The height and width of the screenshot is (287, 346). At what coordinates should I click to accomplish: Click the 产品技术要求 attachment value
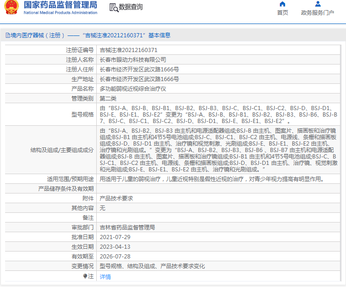pos(116,198)
